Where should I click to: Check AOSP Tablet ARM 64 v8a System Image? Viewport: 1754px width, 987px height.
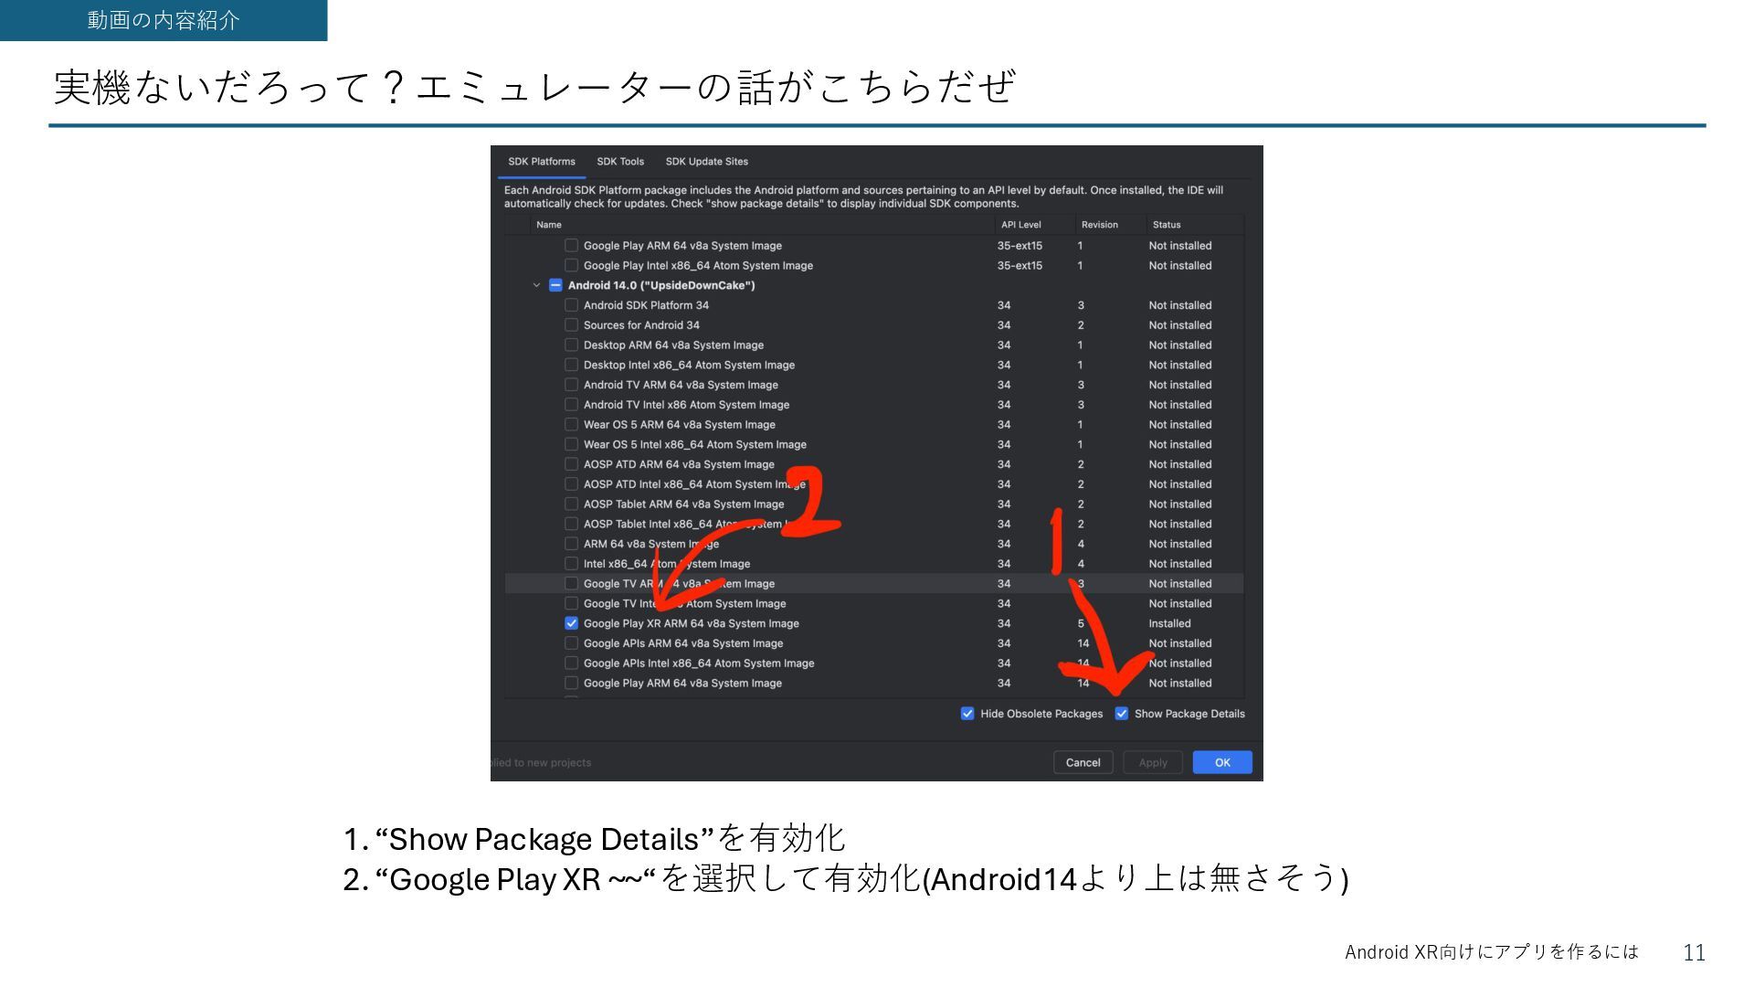[x=571, y=504]
